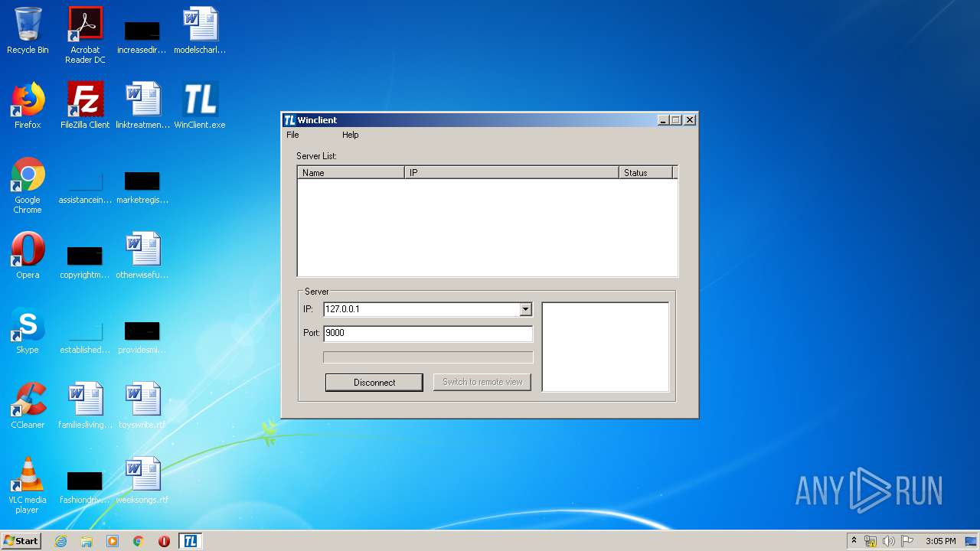
Task: Launch Acrobat Reader DC from desktop
Action: tap(85, 35)
